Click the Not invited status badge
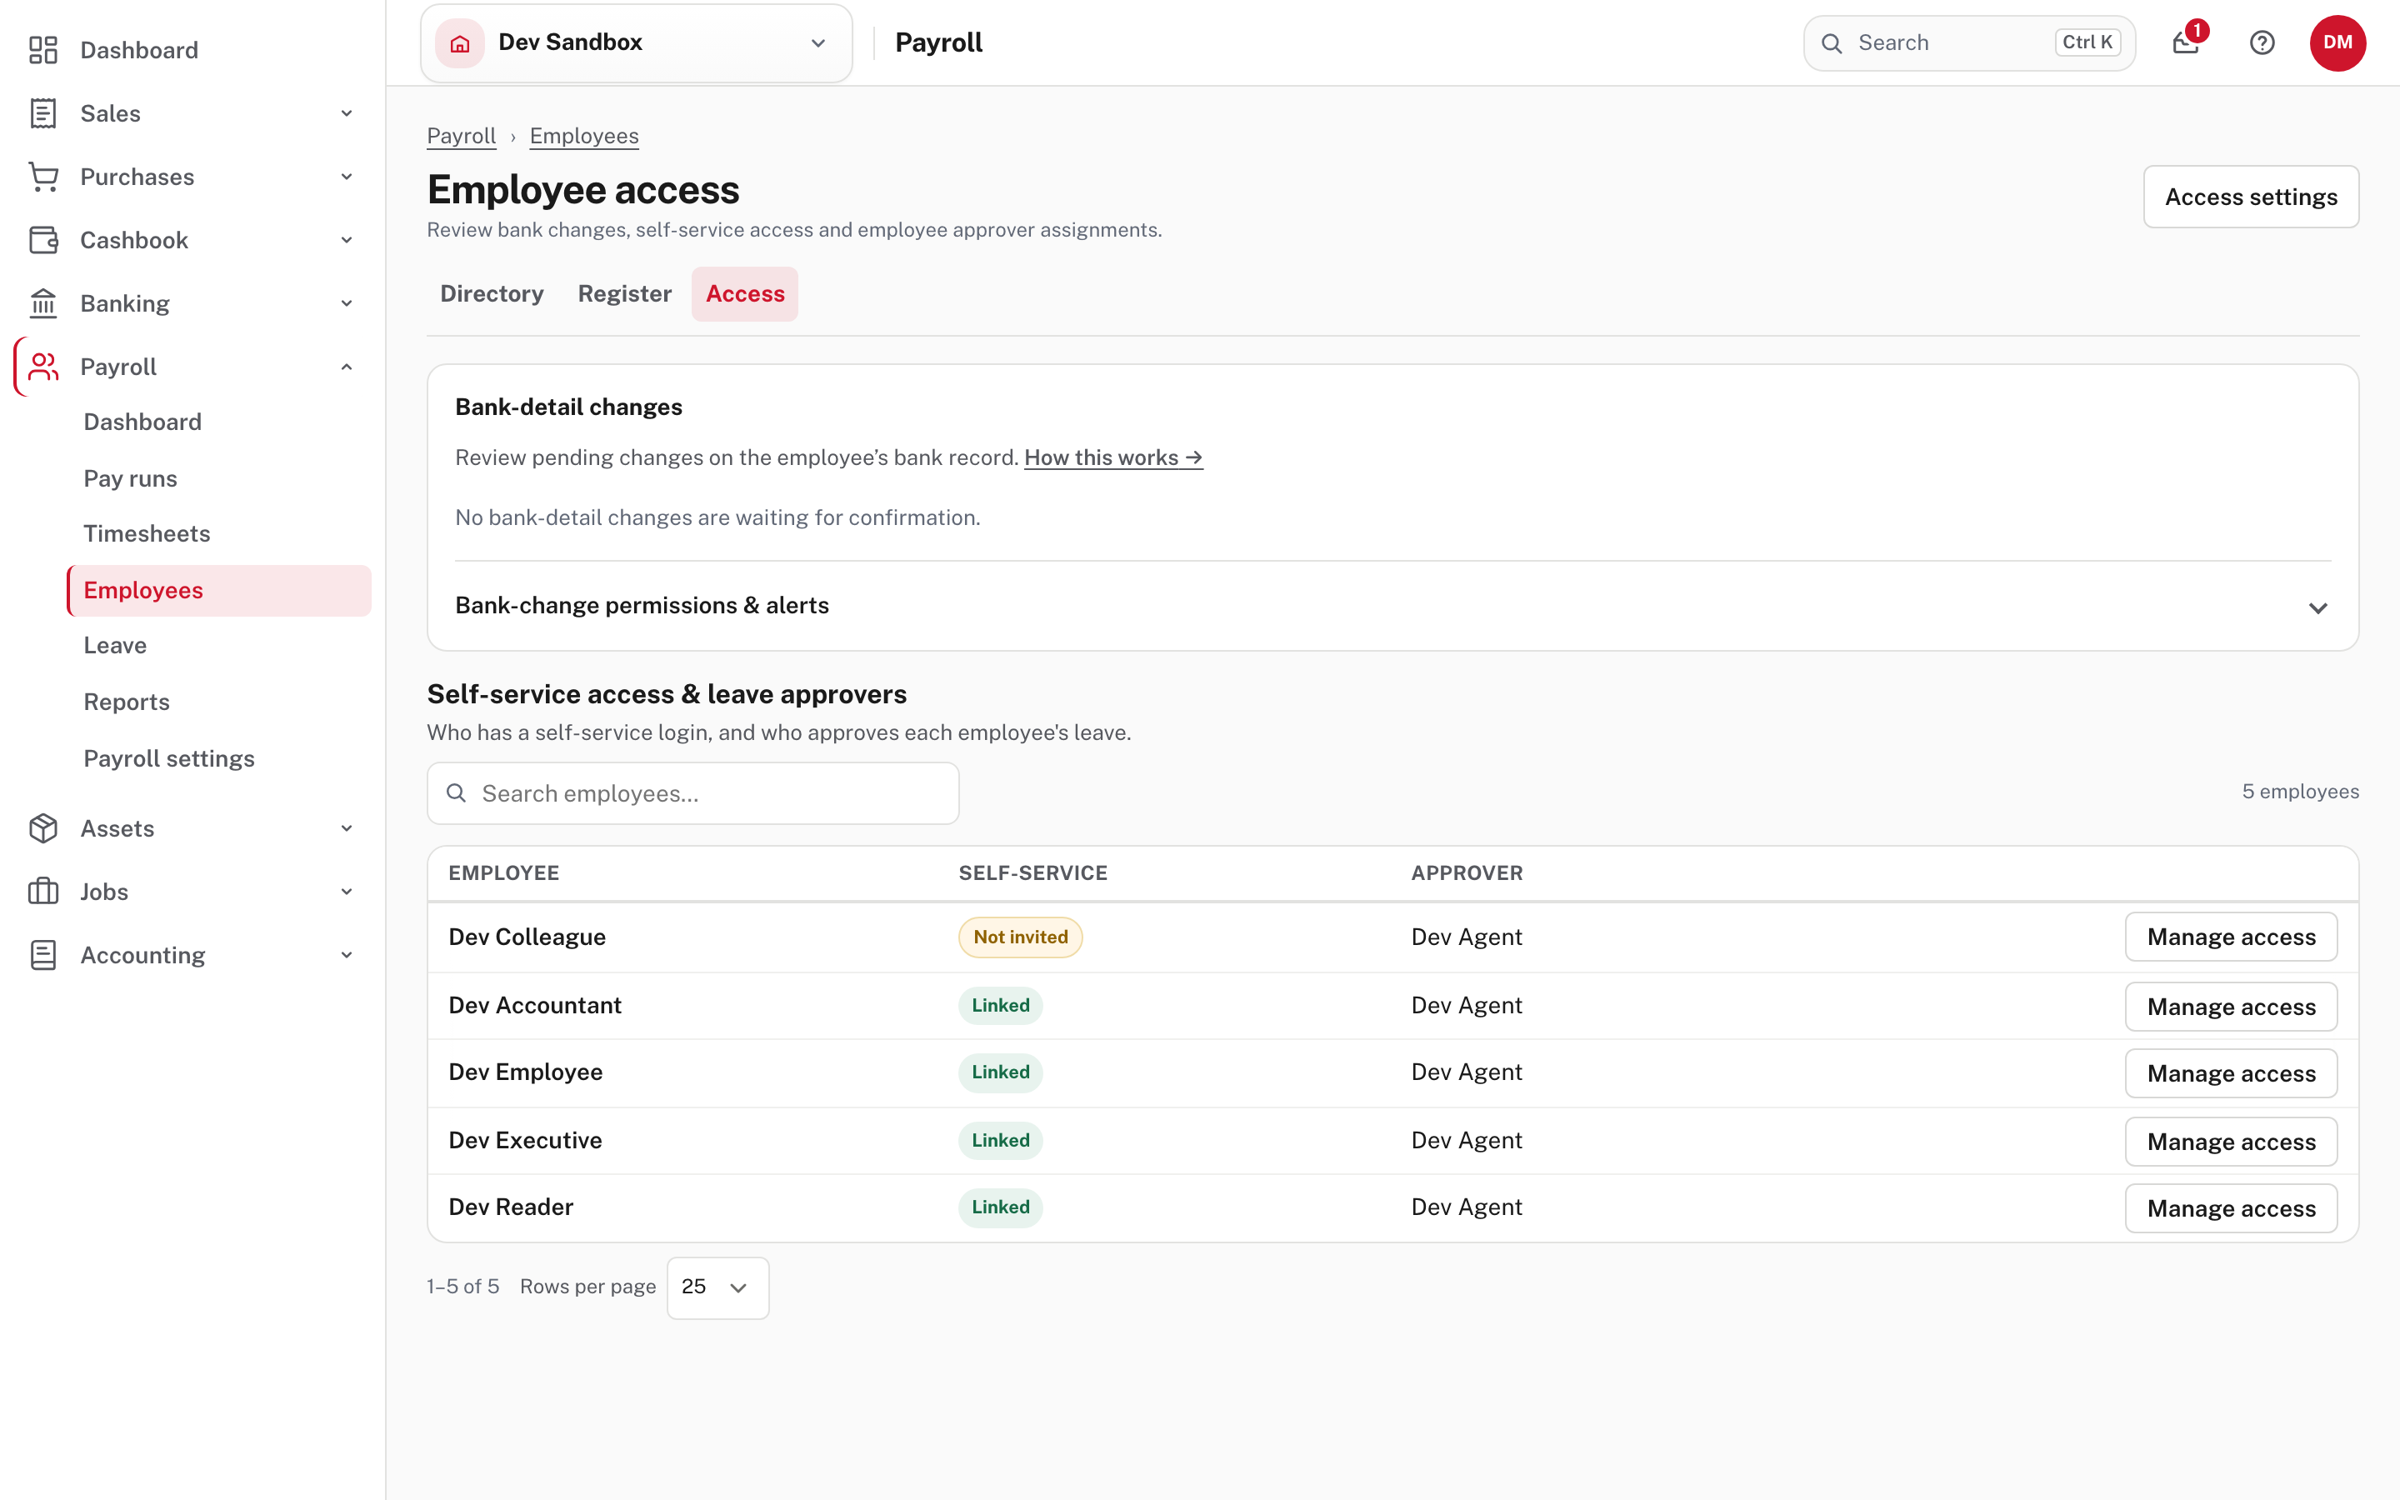 1021,937
